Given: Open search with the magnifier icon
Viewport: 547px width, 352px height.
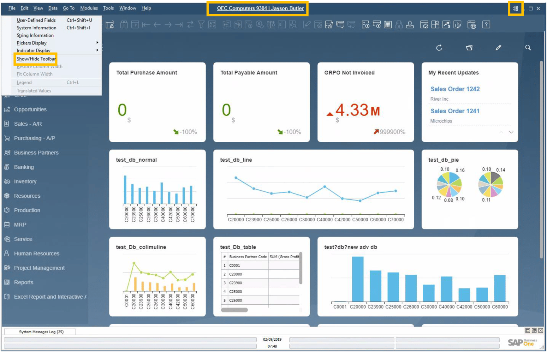Looking at the screenshot, I should point(528,48).
